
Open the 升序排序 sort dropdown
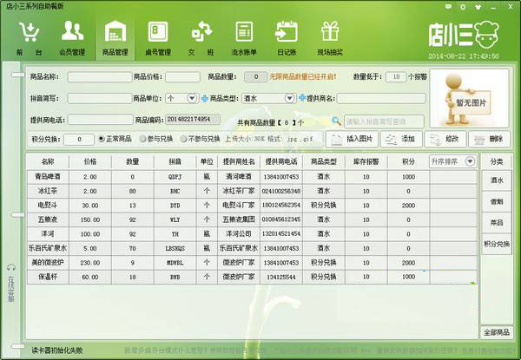[470, 161]
